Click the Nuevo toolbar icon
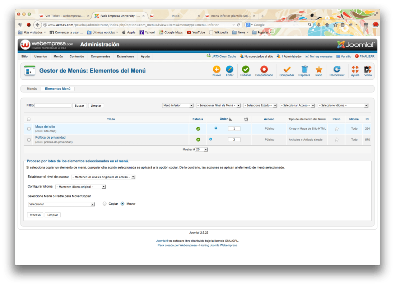The height and width of the screenshot is (286, 395). click(x=217, y=69)
